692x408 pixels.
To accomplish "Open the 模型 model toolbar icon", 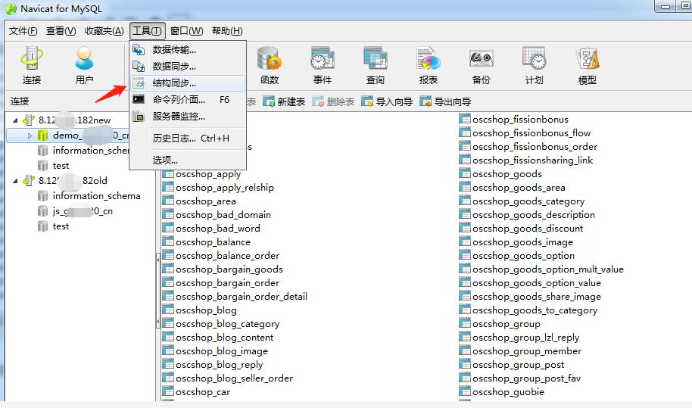I will tap(587, 65).
